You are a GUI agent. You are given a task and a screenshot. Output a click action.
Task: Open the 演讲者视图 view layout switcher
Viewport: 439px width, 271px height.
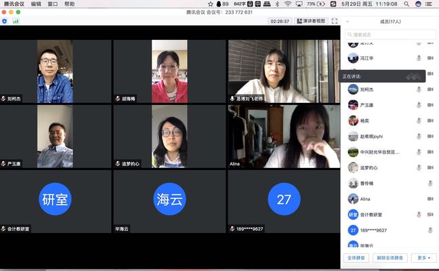pos(311,21)
